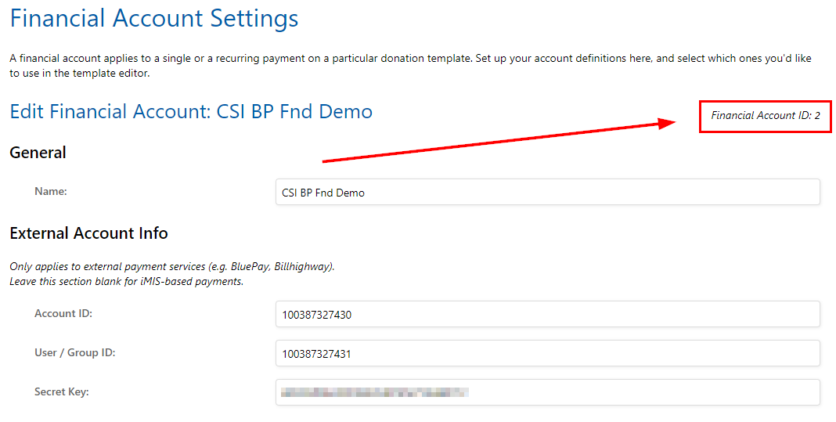Click the Account ID: label
Image resolution: width=836 pixels, height=422 pixels.
pos(63,314)
